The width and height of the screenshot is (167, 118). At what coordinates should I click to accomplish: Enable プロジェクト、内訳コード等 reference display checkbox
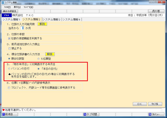click(x=9, y=88)
